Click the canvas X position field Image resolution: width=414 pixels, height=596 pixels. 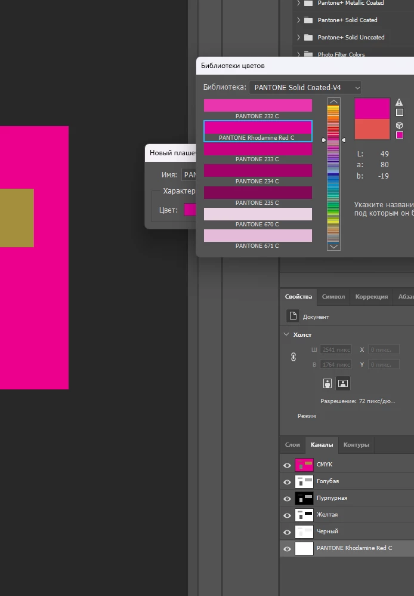point(384,349)
